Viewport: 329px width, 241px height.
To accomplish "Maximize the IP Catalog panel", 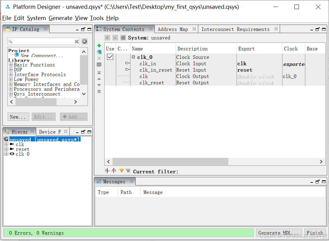I will [89, 29].
